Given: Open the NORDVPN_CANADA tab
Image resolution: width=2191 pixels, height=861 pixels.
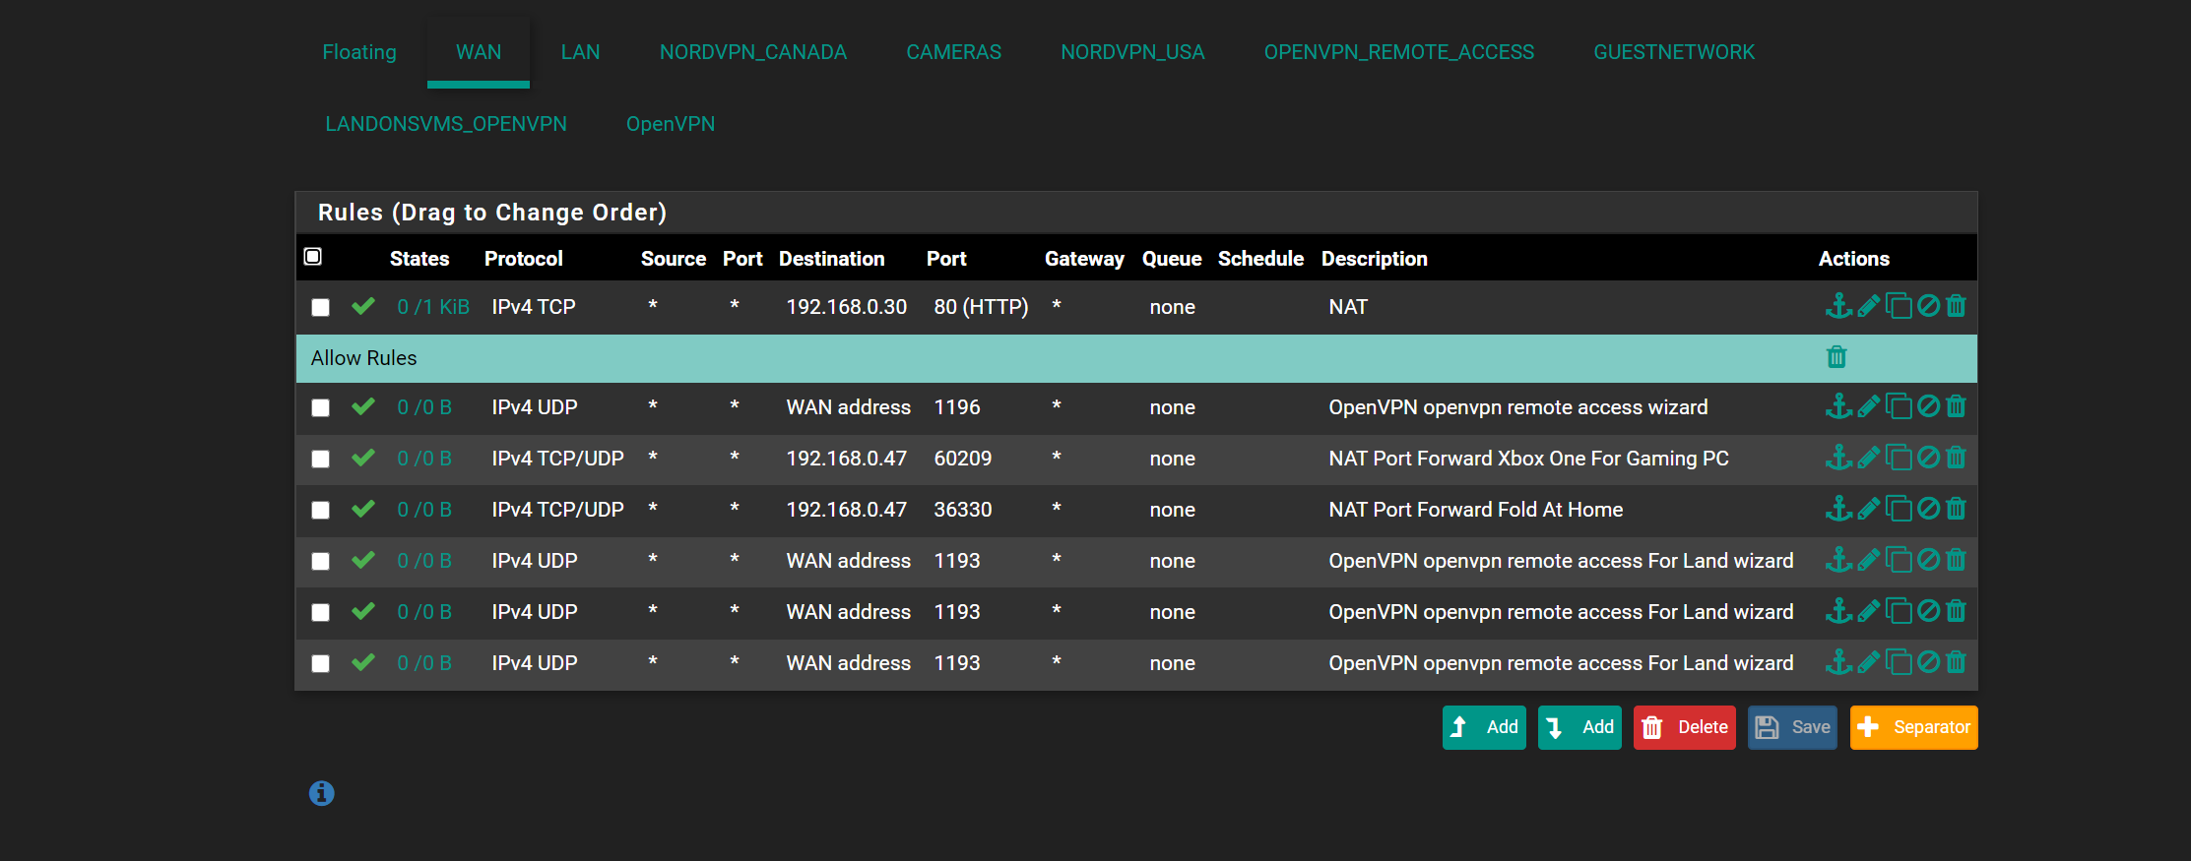Looking at the screenshot, I should coord(753,52).
